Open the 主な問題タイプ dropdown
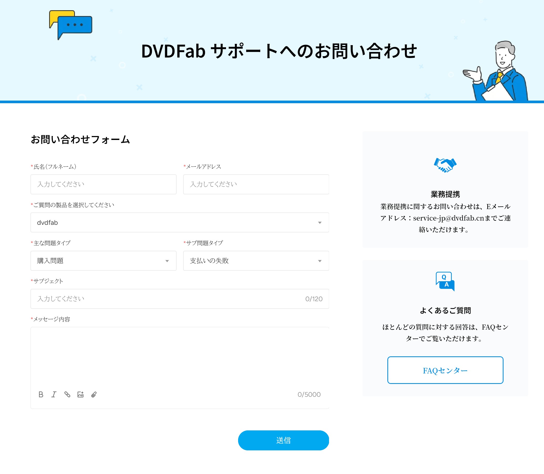Viewport: 544px width, 474px height. point(104,261)
